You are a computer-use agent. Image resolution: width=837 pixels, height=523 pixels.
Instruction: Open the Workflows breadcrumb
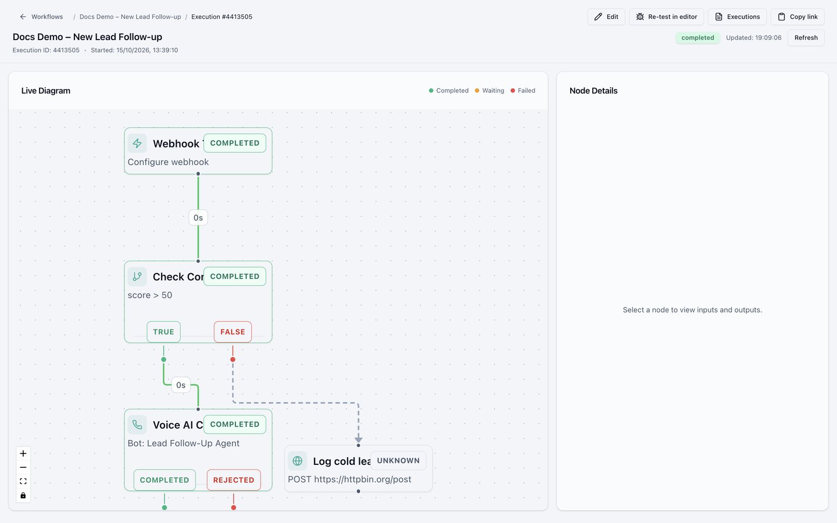tap(47, 17)
